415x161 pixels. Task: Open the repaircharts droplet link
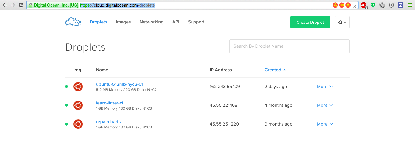point(108,122)
